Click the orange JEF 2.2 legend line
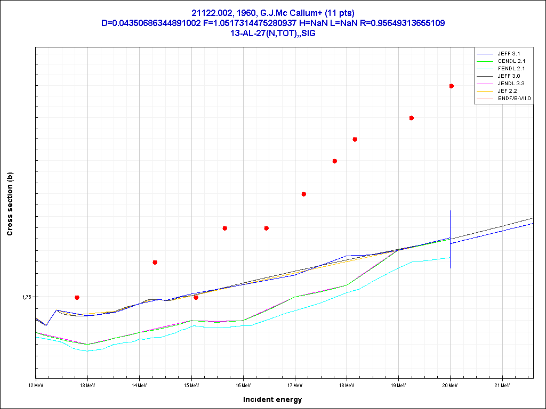The width and height of the screenshot is (546, 409). tap(485, 91)
